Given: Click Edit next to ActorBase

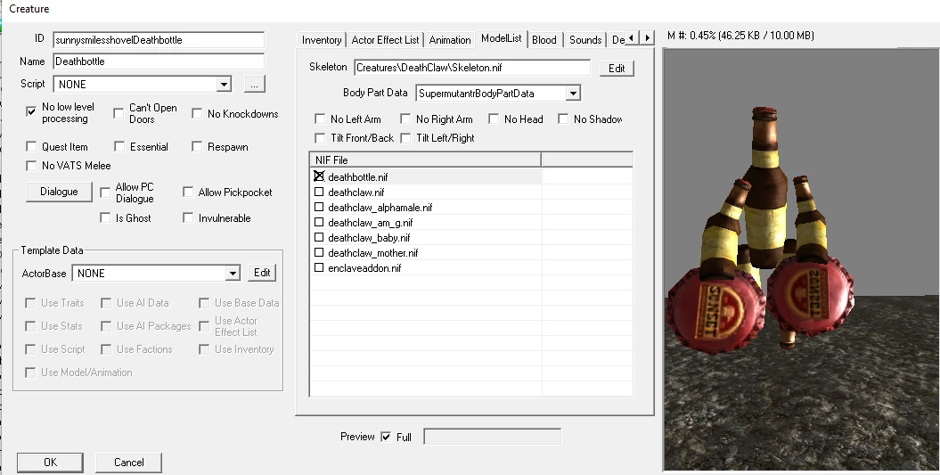Looking at the screenshot, I should 262,273.
